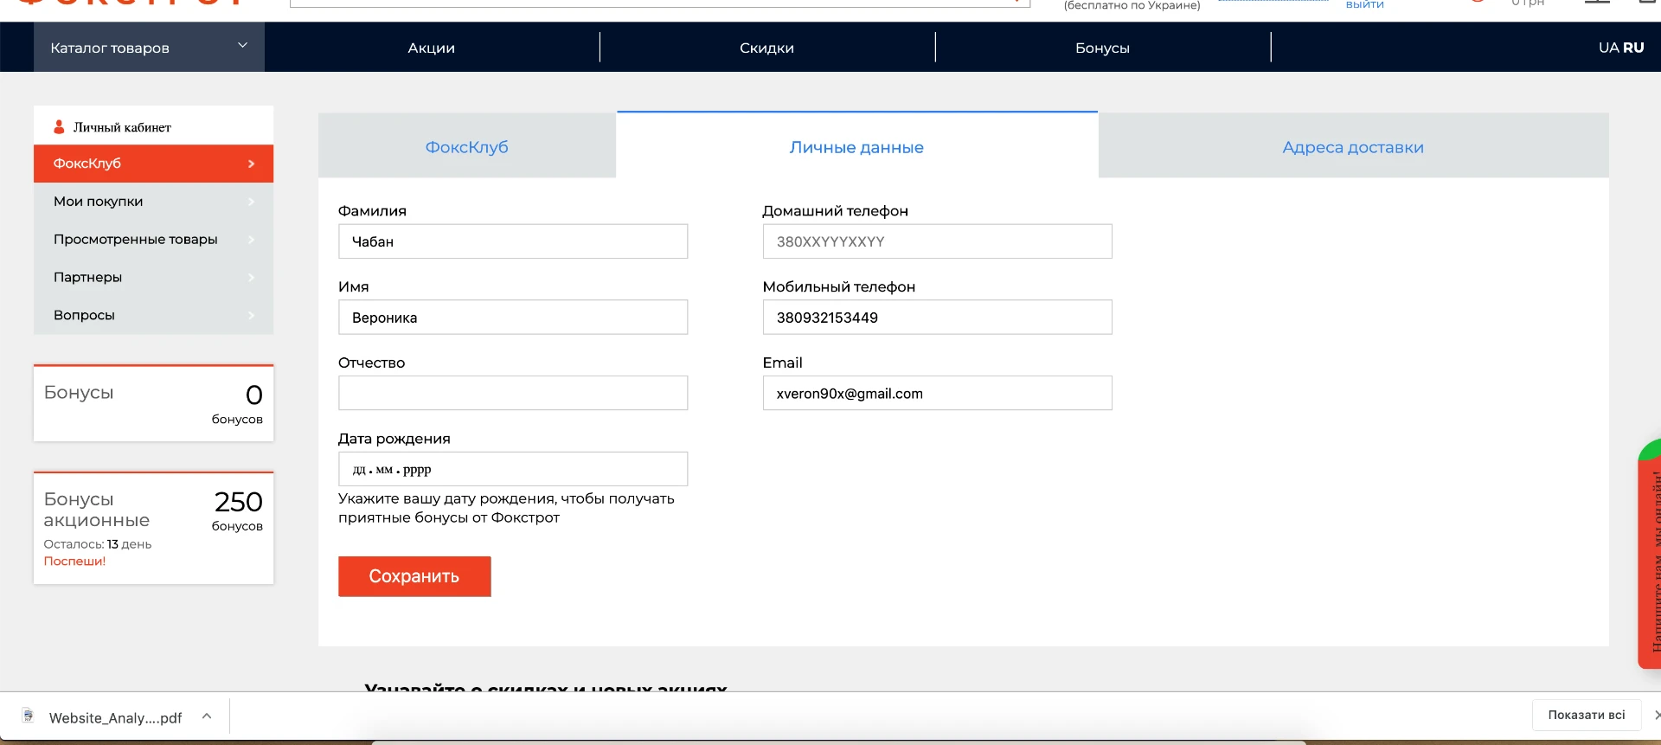
Task: Click the Email input field
Action: [x=937, y=393]
